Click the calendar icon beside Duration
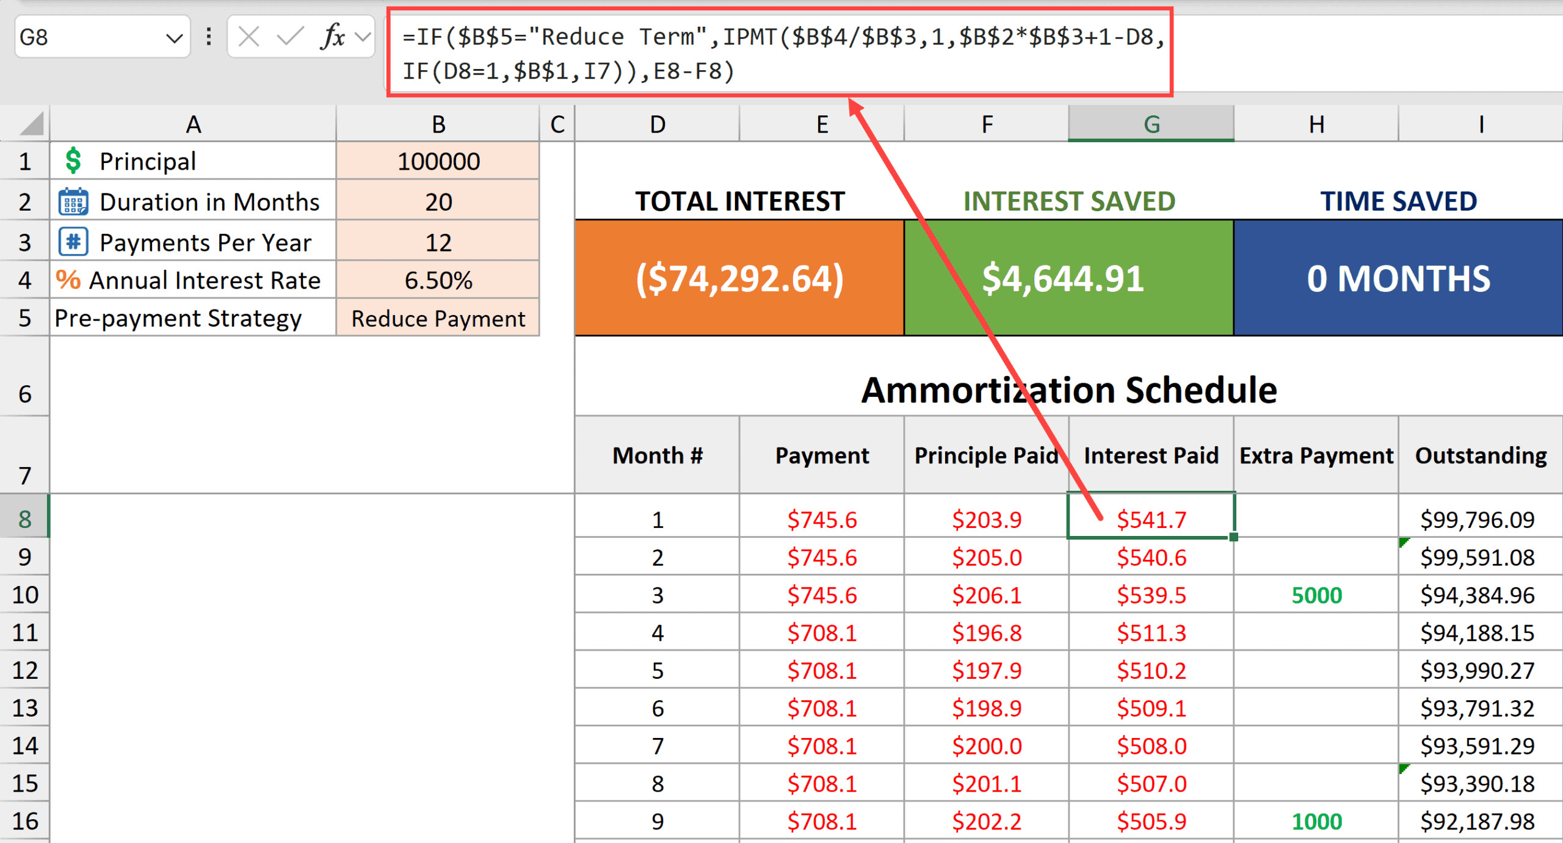 (x=73, y=202)
